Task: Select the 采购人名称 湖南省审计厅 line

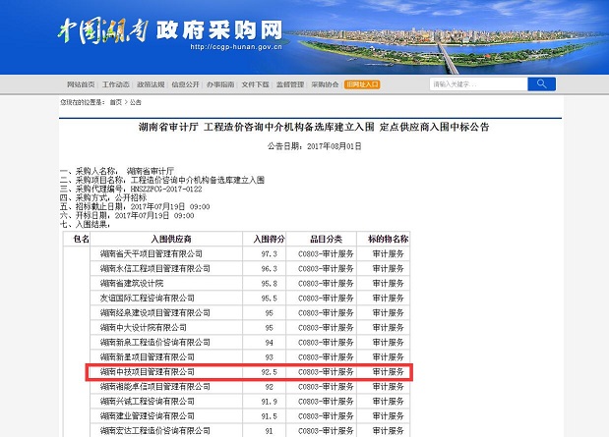Action: point(117,171)
